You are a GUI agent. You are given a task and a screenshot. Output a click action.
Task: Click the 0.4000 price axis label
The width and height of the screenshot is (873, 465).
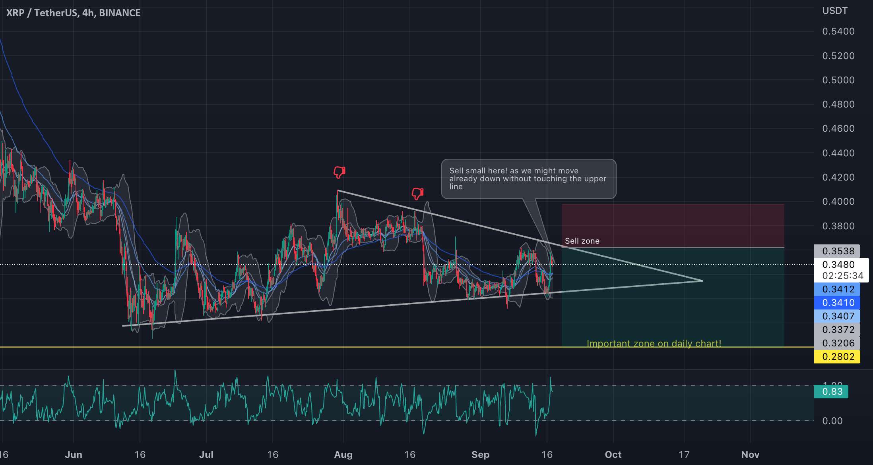(x=838, y=202)
